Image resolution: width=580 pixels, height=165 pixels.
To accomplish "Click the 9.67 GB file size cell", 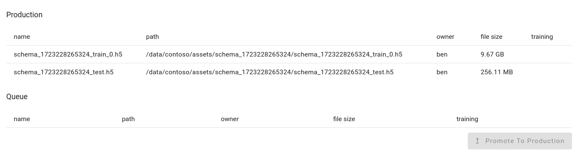I will [x=492, y=54].
